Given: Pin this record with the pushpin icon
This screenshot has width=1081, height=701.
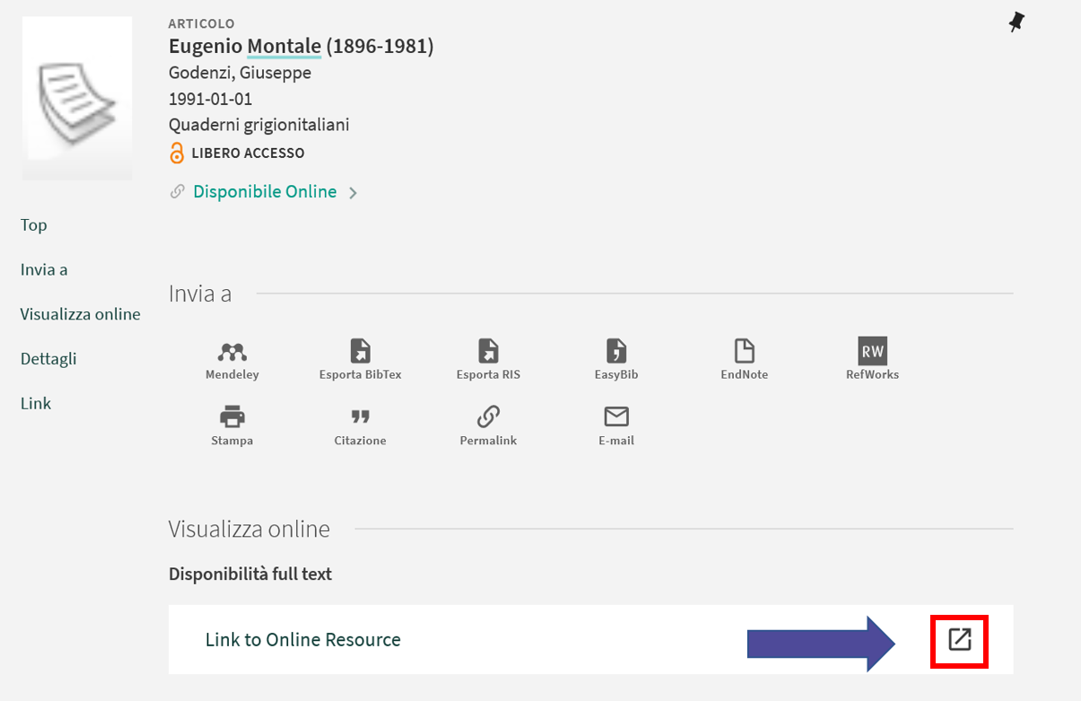Looking at the screenshot, I should [1016, 23].
